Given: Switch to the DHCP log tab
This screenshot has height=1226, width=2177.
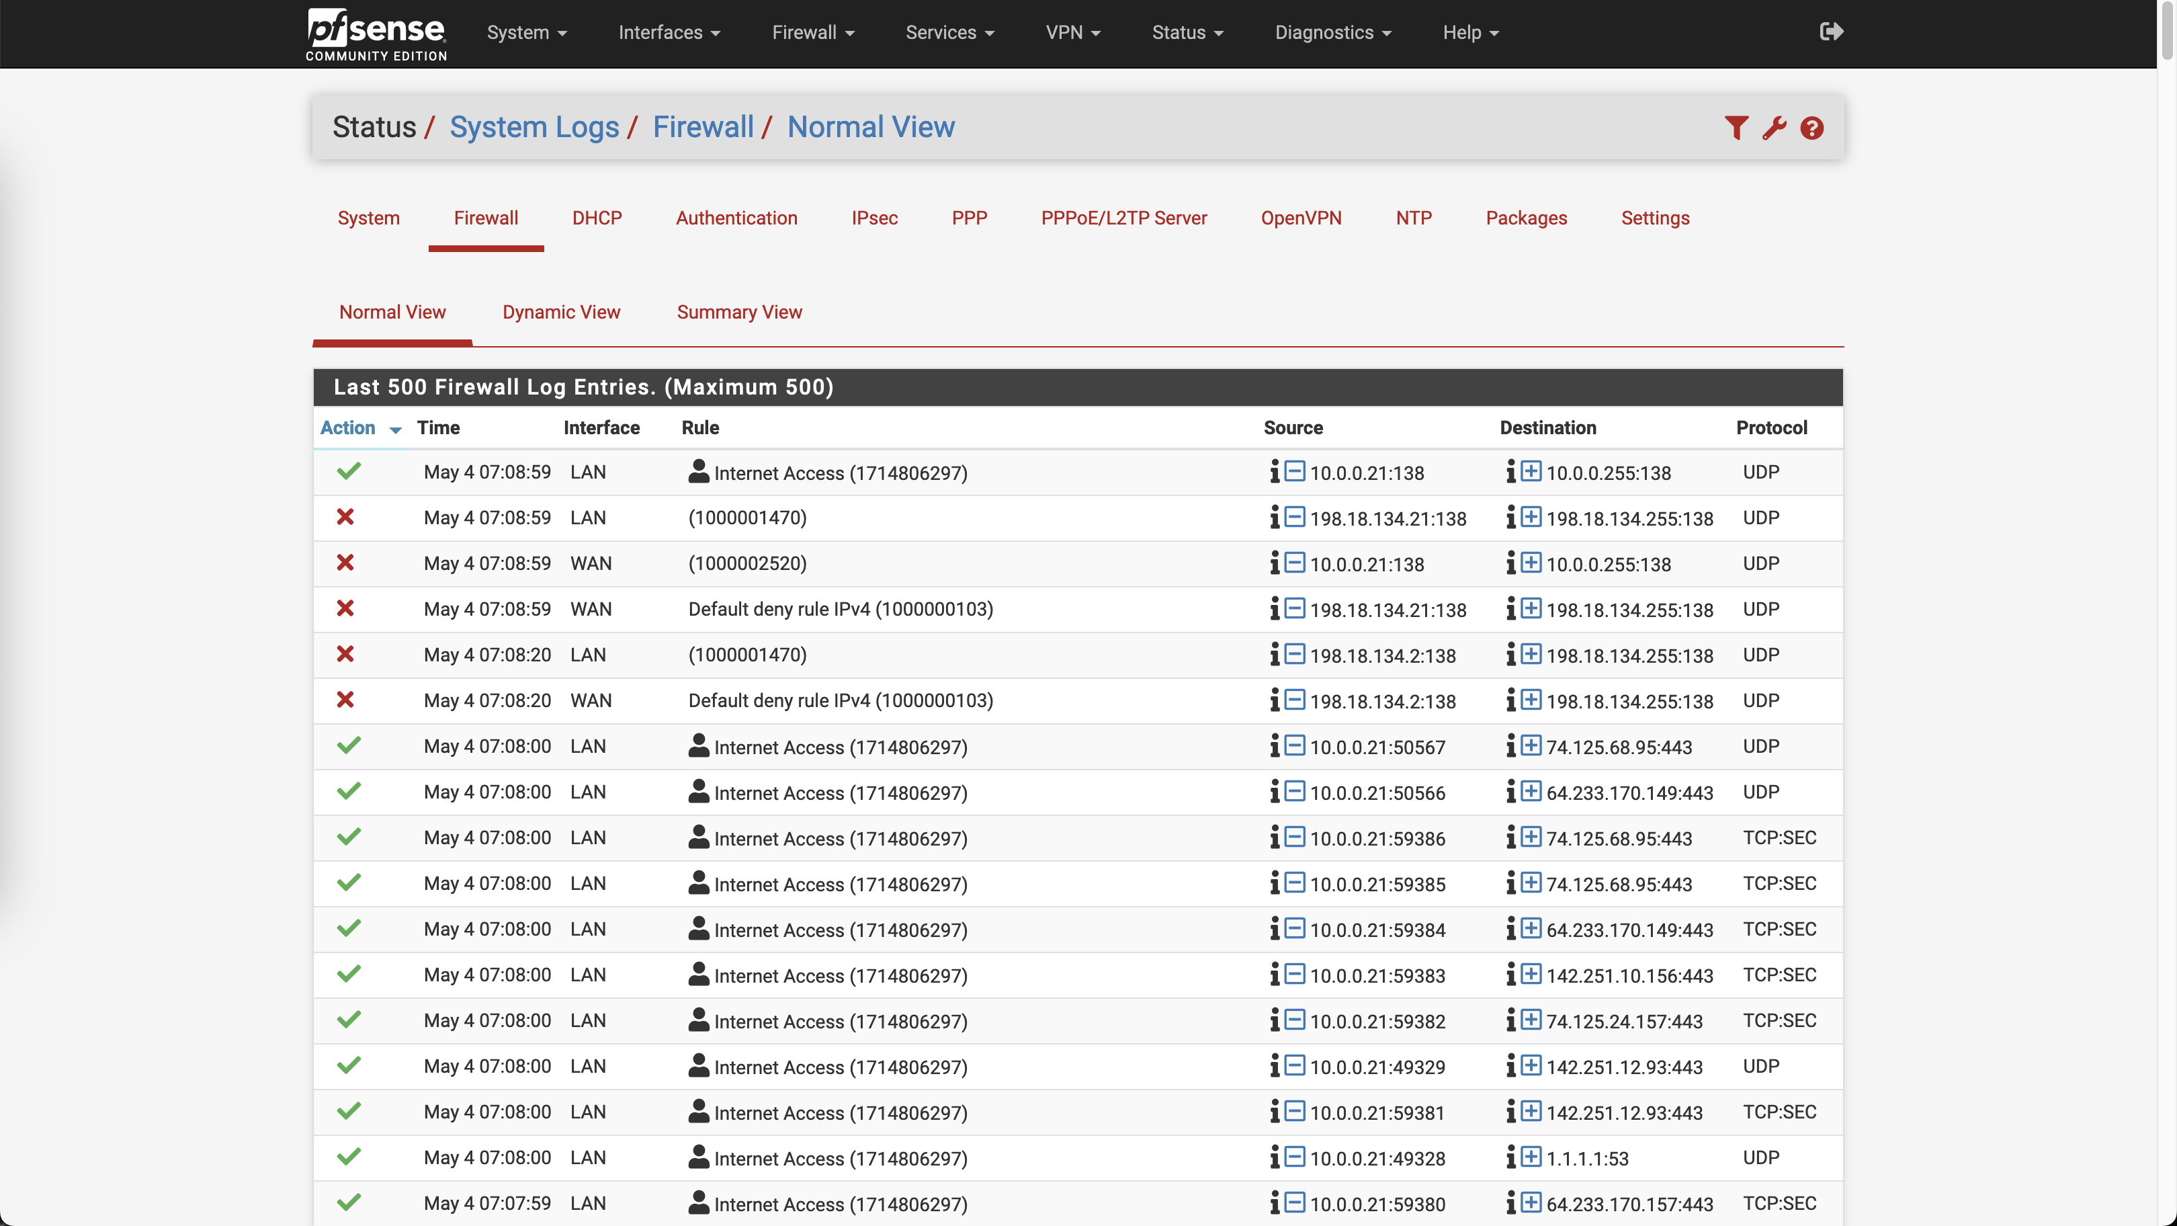Looking at the screenshot, I should point(597,218).
